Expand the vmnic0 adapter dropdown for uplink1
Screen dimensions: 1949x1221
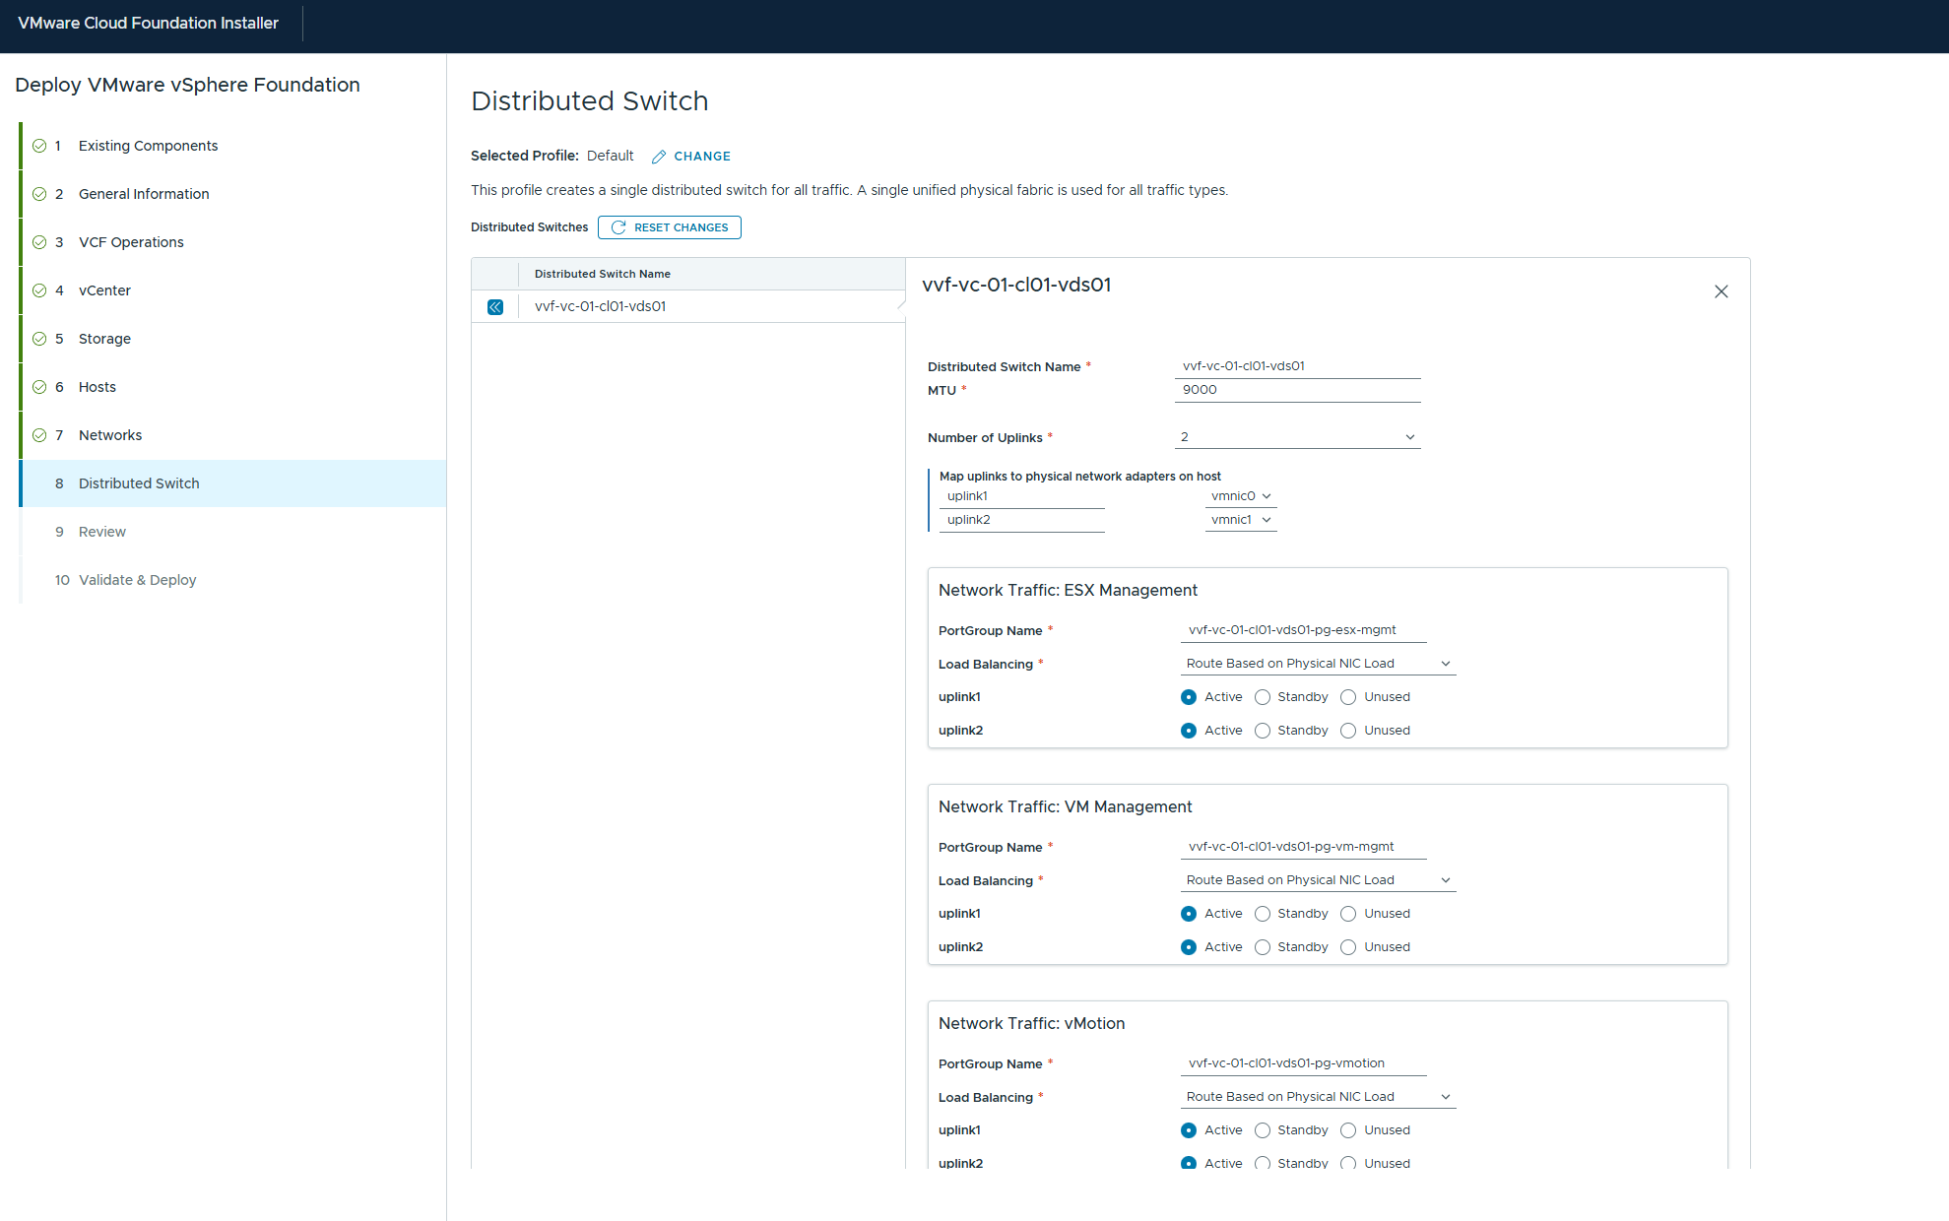[x=1241, y=496]
